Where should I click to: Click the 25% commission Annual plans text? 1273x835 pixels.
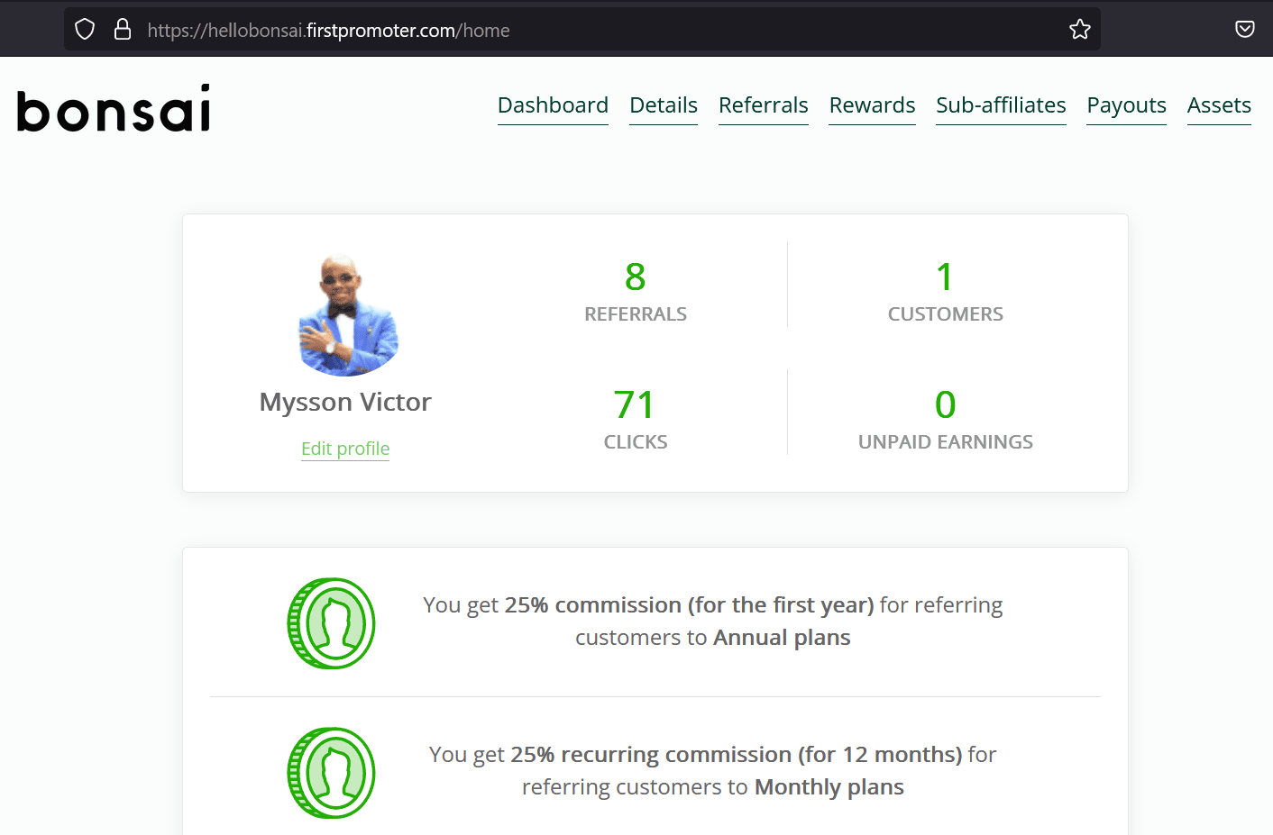[712, 622]
